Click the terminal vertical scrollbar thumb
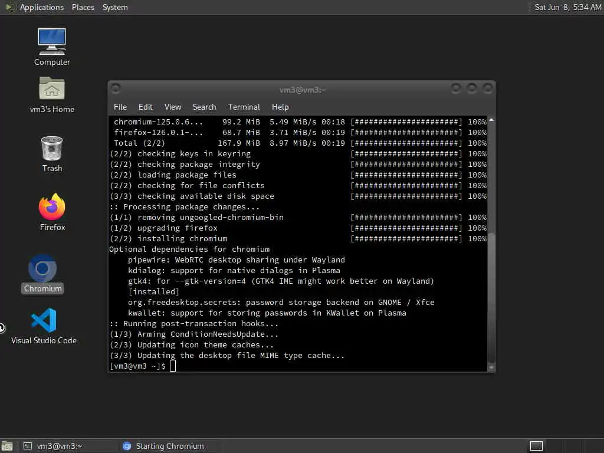The image size is (604, 453). (491, 297)
